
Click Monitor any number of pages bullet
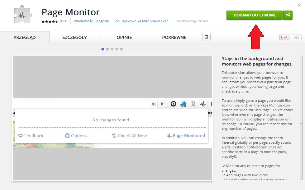(251, 168)
